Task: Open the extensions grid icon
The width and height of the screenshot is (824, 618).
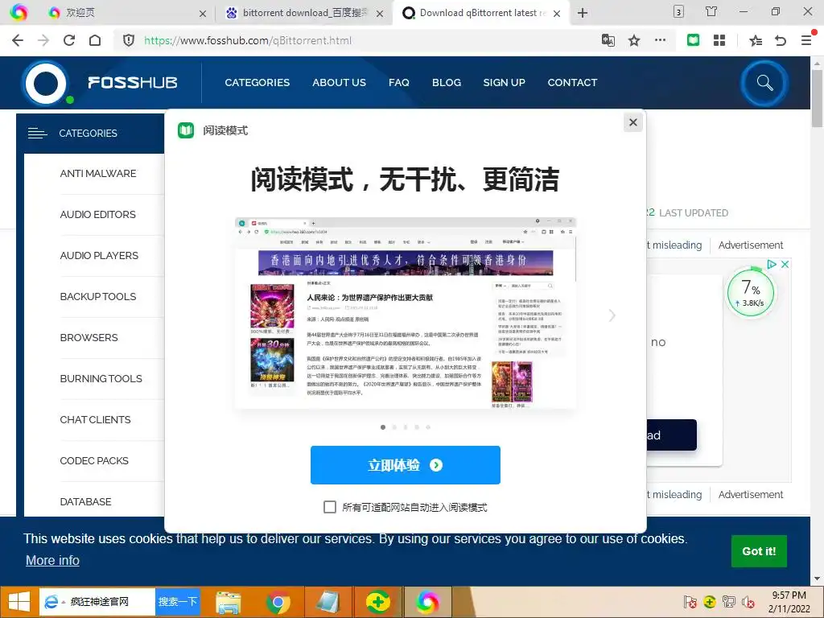Action: pos(719,40)
